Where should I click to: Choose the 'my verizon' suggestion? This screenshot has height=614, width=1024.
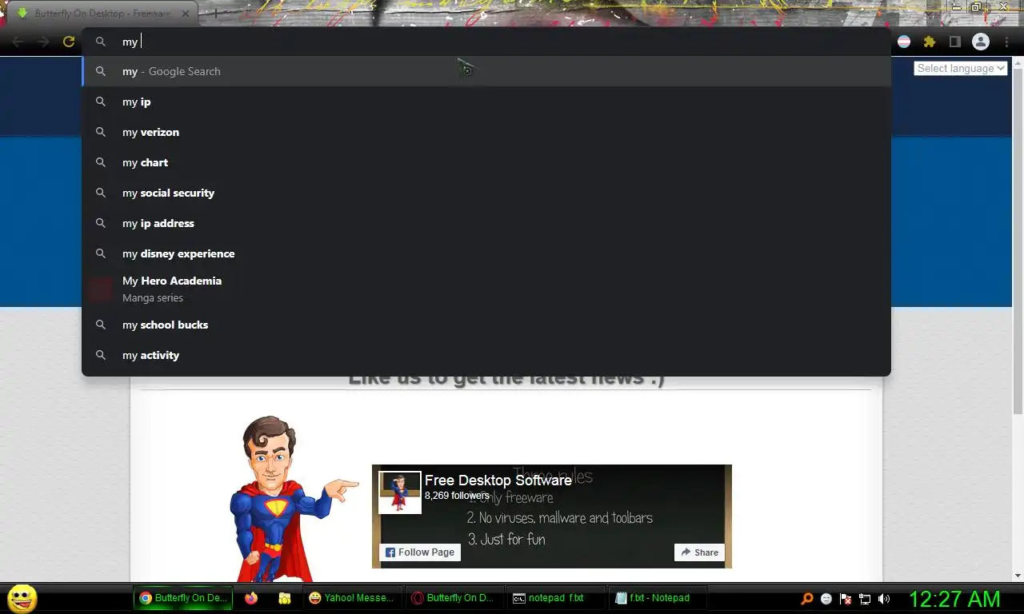click(x=486, y=132)
